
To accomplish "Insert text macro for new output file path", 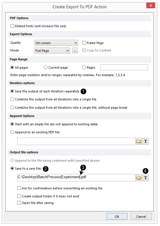I will (x=145, y=178).
